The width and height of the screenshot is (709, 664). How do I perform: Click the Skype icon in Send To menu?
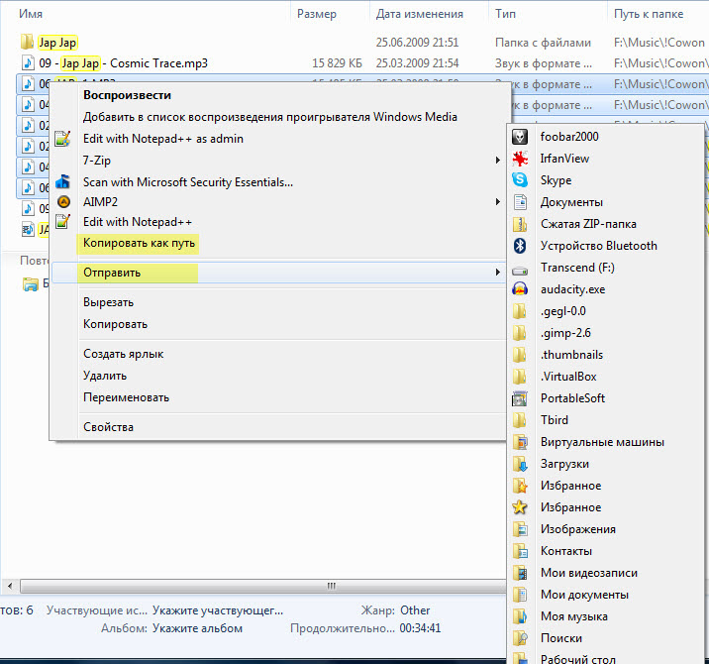tap(520, 180)
